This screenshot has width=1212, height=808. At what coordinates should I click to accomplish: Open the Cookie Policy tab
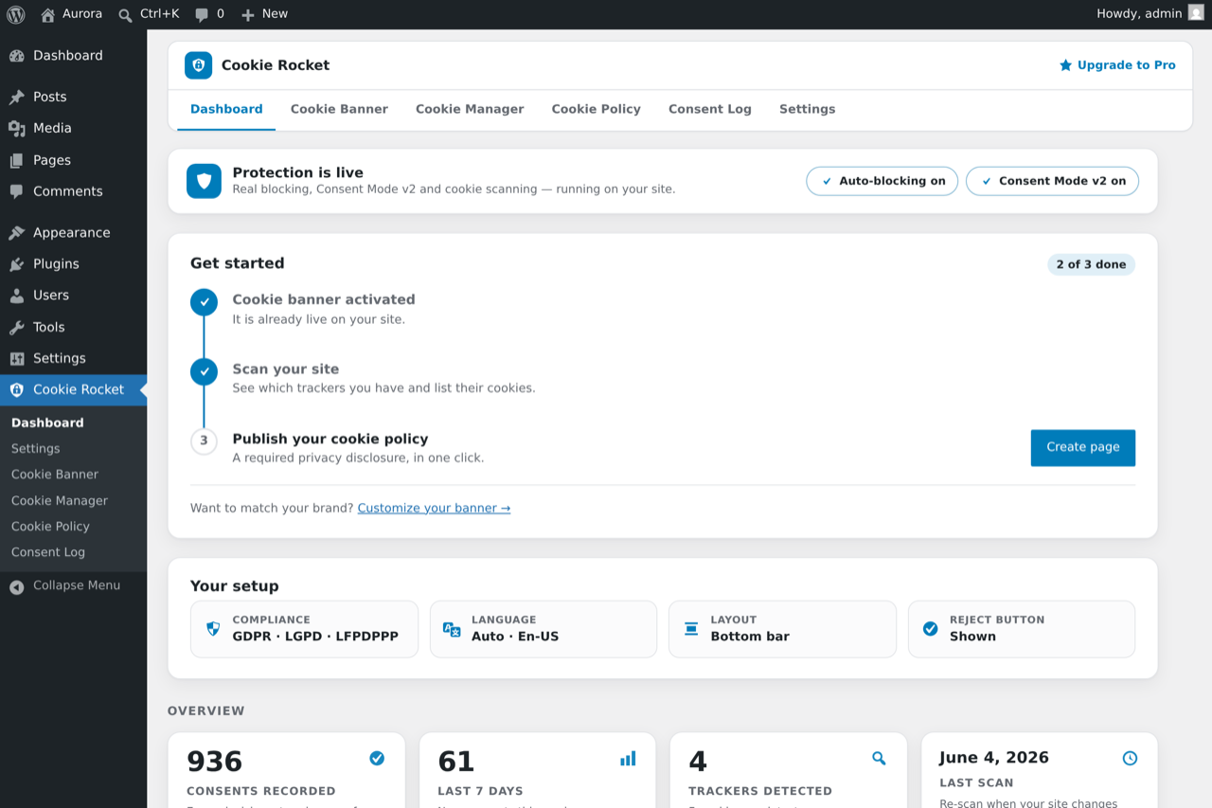(597, 110)
